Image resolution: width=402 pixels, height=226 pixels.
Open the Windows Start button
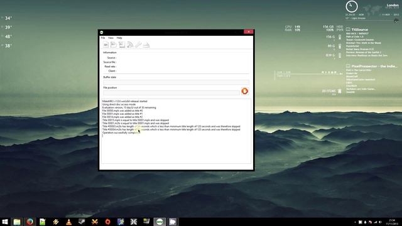pos(4,222)
